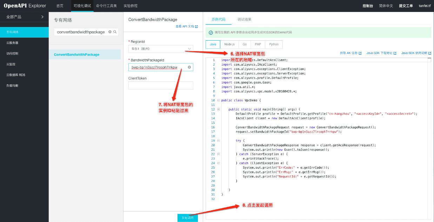Select 可视化调试 navigation tab
The width and height of the screenshot is (434, 222).
pyautogui.click(x=82, y=6)
